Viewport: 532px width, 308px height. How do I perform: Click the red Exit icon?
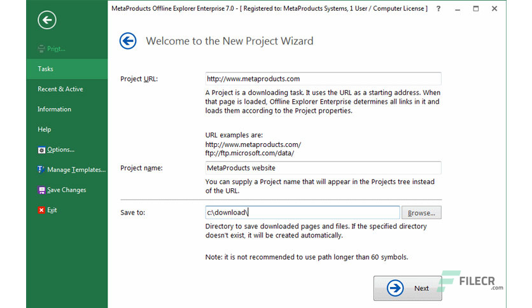coord(41,210)
